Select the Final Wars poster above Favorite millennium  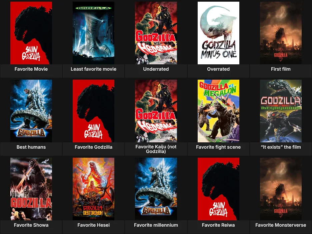click(156, 189)
